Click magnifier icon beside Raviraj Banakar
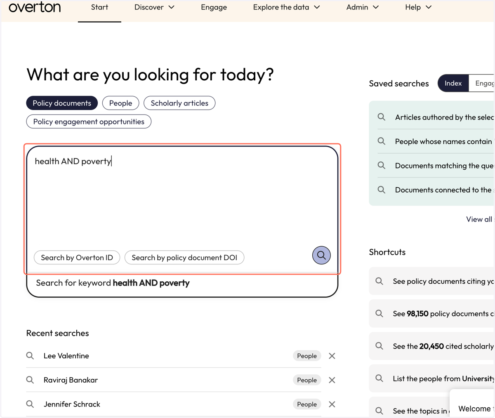The width and height of the screenshot is (495, 418). click(x=30, y=380)
